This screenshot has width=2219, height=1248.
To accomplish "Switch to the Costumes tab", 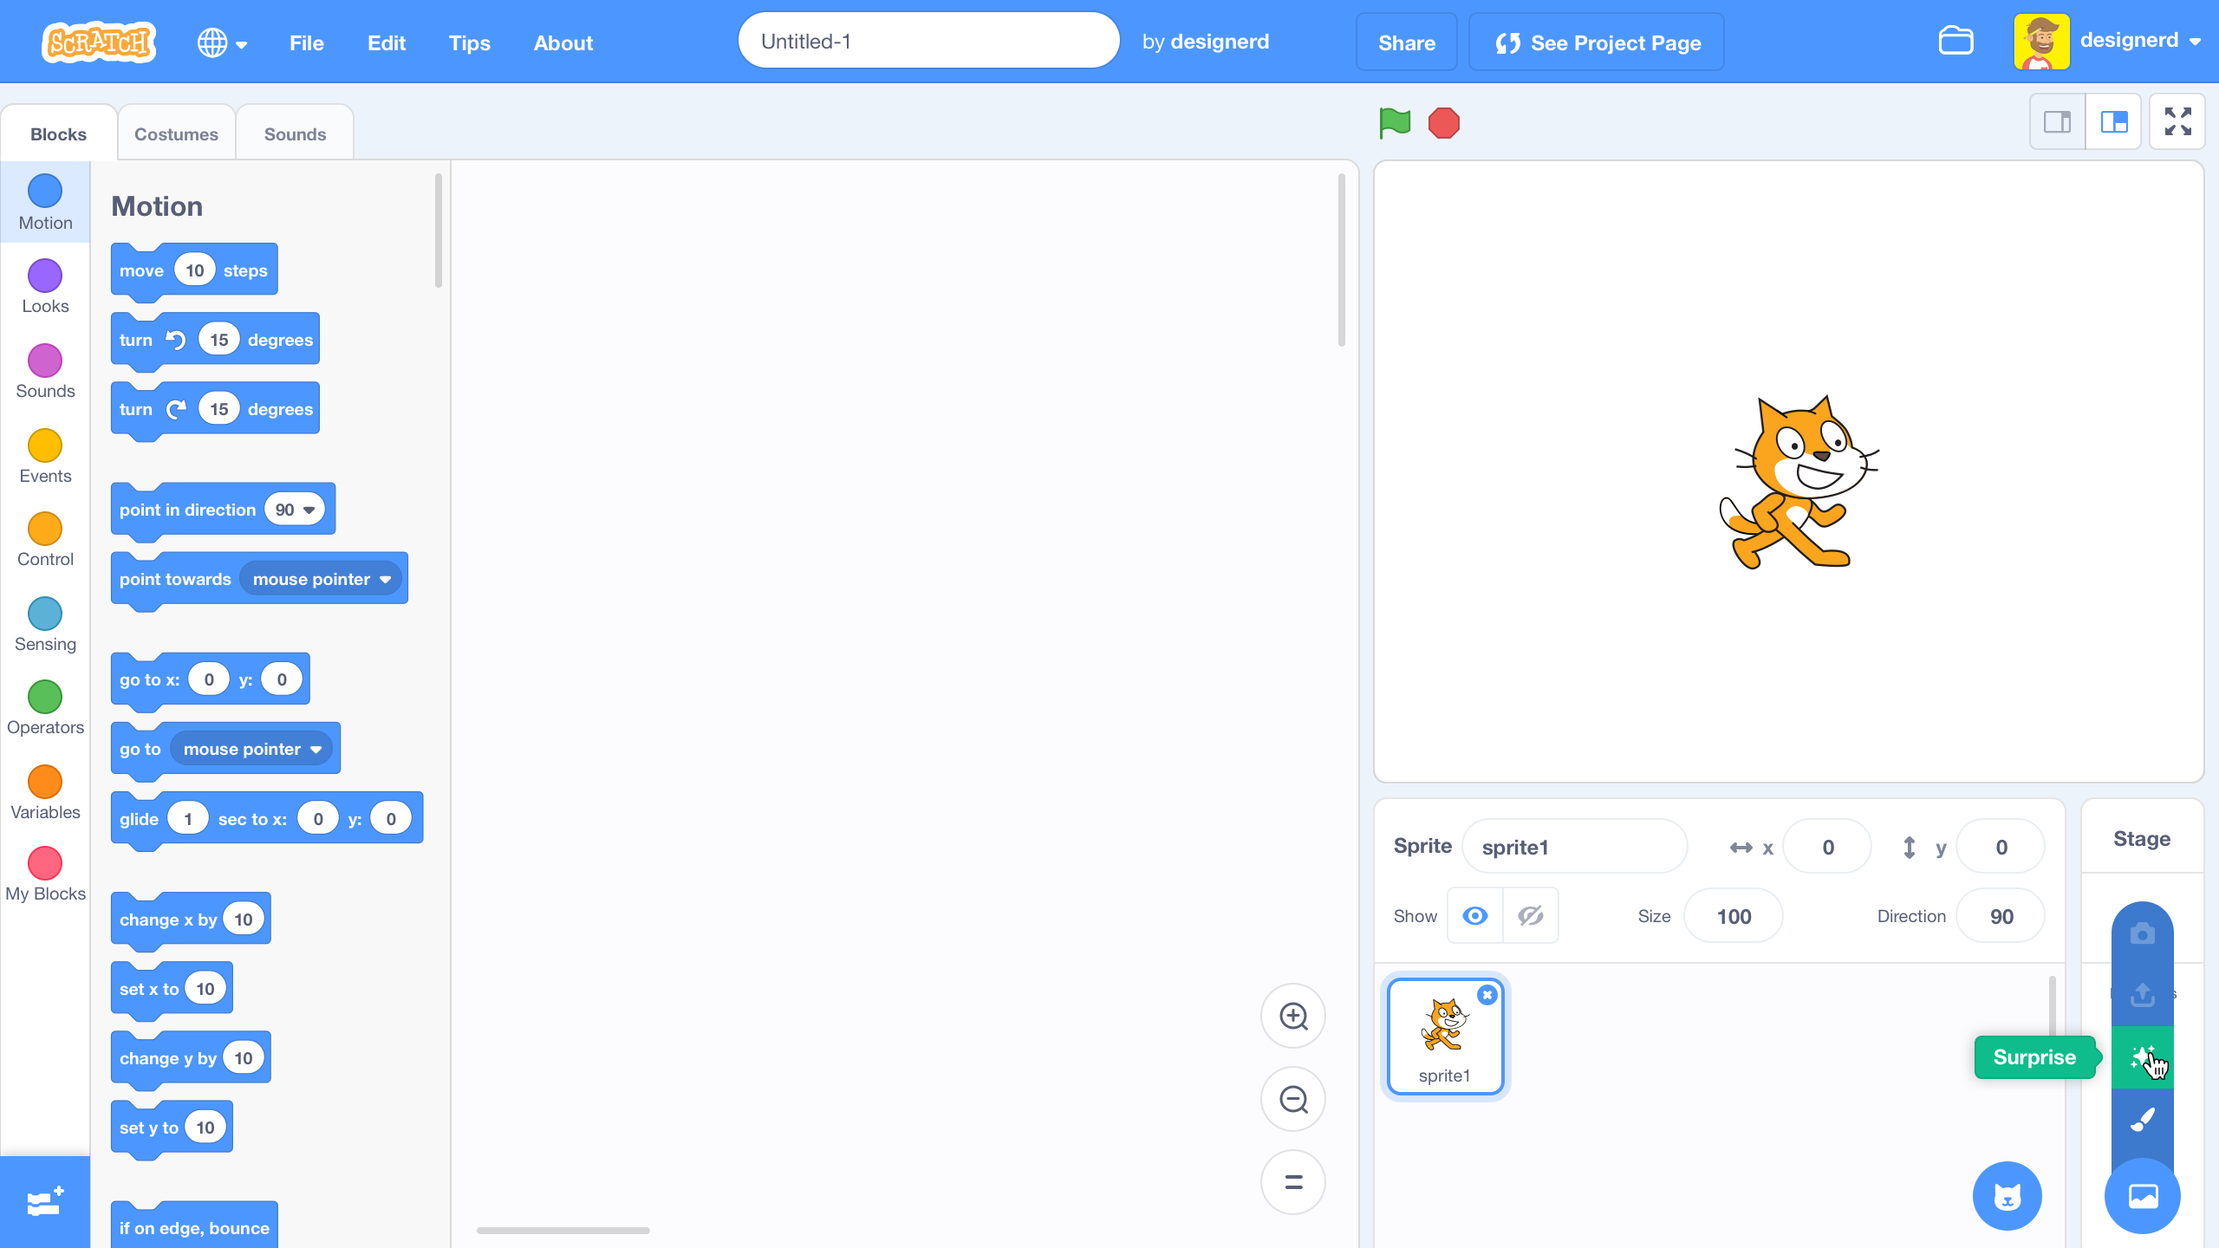I will coord(176,133).
